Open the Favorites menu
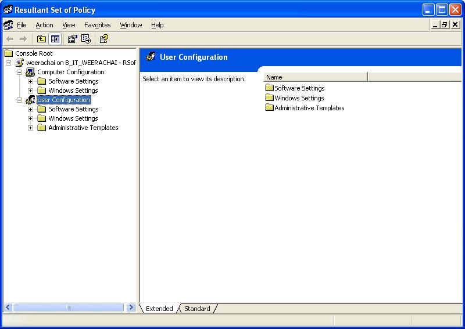Viewport: 465px width, 329px height. (x=97, y=25)
